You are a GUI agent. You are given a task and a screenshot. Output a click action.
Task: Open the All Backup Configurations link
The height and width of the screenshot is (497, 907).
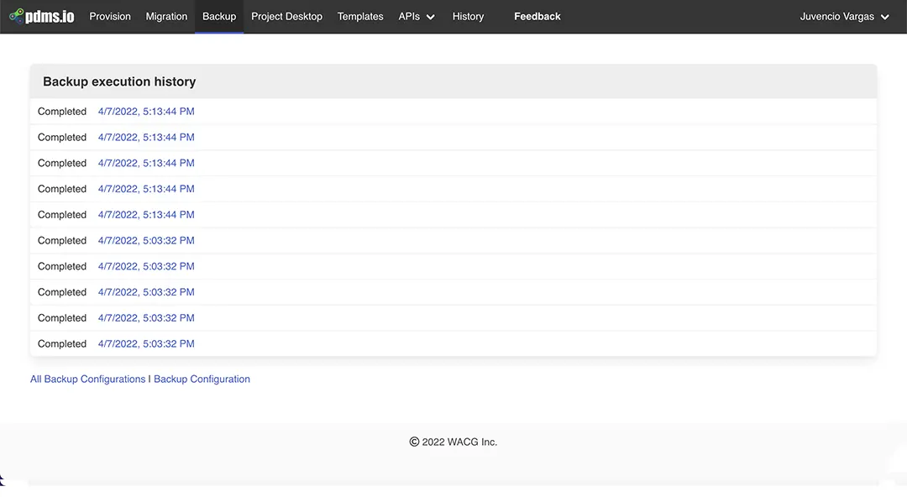click(x=87, y=379)
